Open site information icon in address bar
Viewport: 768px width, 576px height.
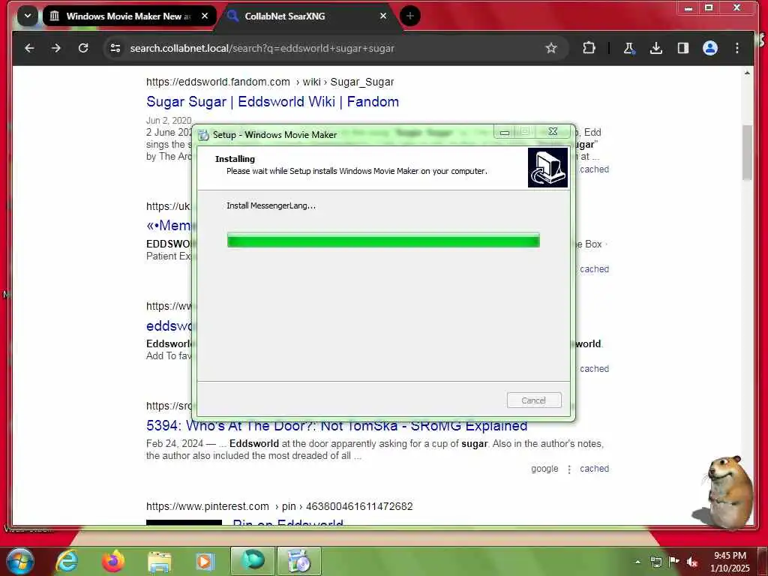[x=115, y=48]
